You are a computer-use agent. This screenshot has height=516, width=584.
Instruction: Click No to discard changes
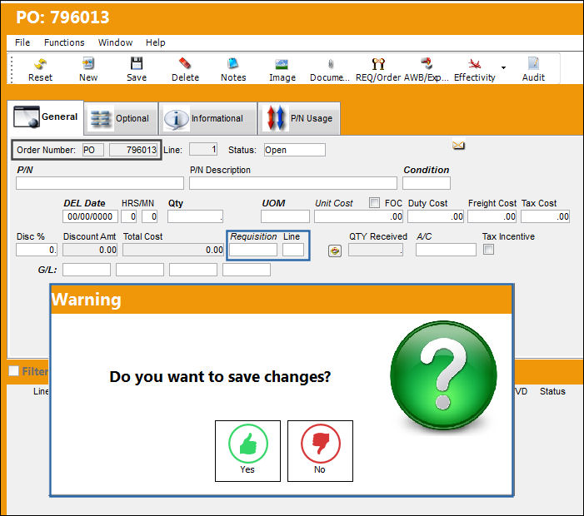pos(320,451)
